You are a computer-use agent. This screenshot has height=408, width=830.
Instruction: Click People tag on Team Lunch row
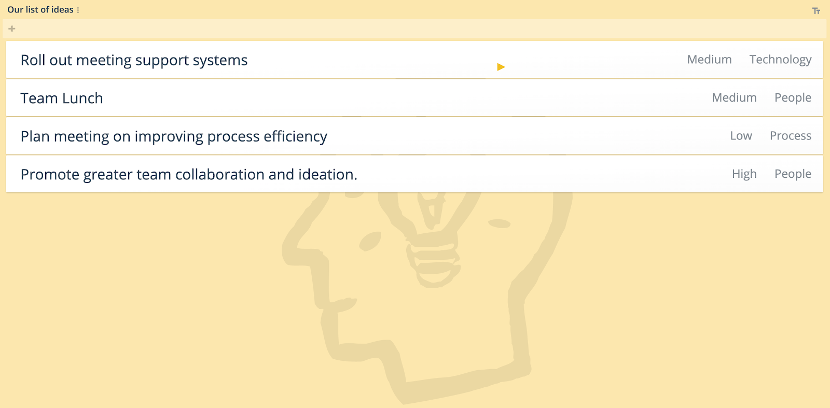point(793,97)
